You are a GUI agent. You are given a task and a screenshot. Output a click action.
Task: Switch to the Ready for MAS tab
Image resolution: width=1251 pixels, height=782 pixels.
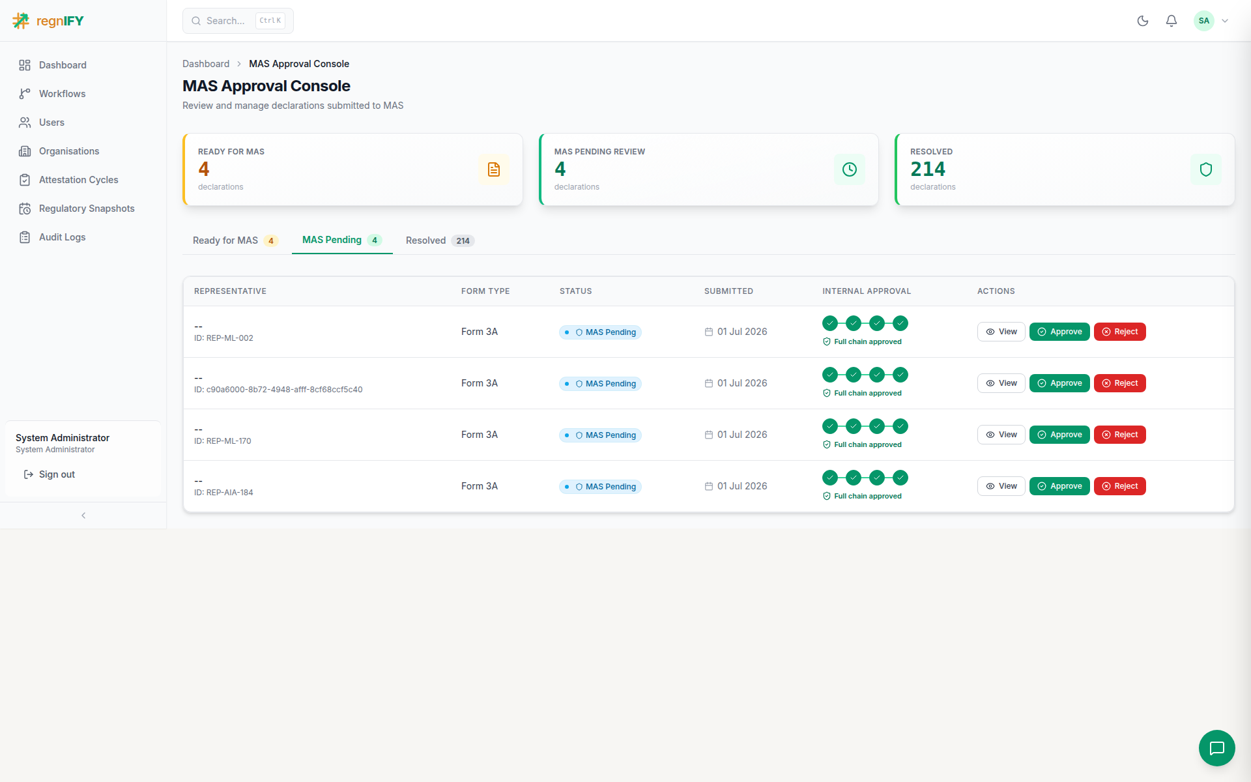point(235,240)
